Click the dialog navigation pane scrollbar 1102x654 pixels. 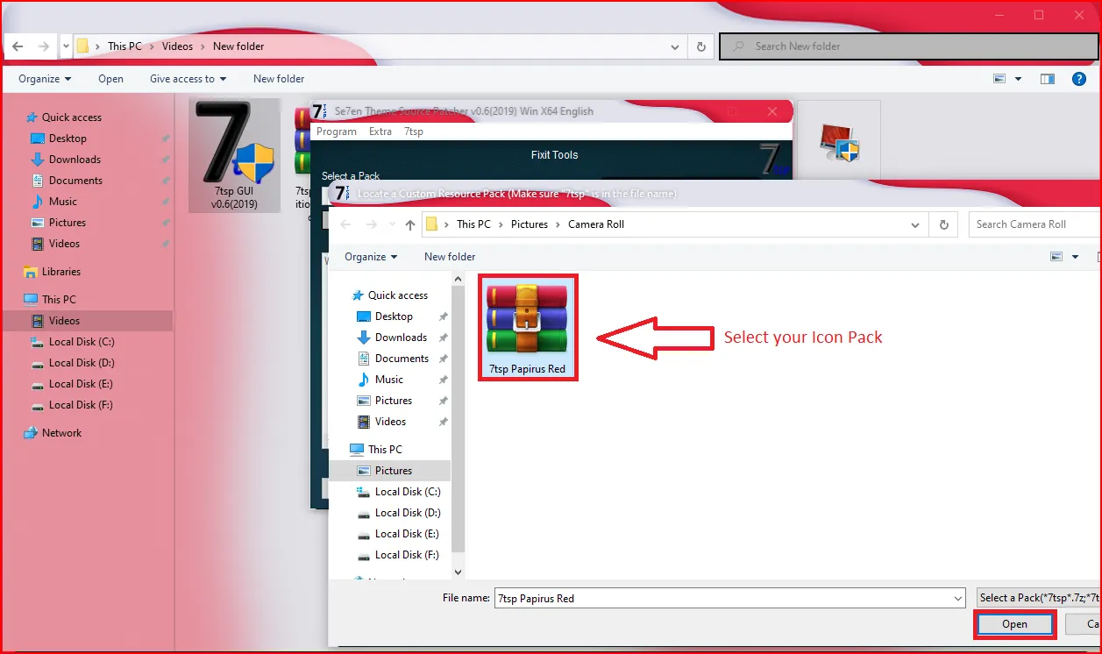point(458,421)
